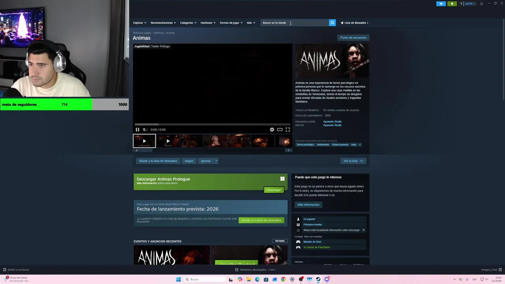The image size is (505, 284).
Task: Open Apamate Studio developer link
Action: [332, 121]
